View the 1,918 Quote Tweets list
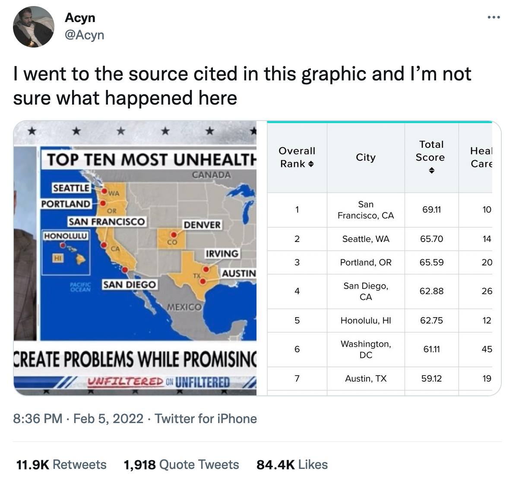Screen dimensions: 513x484 tap(181, 465)
